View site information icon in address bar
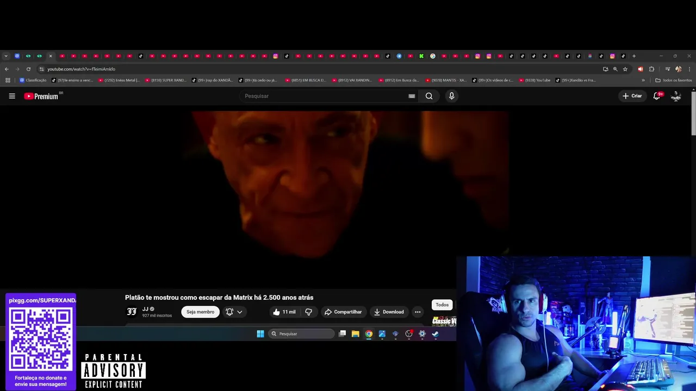This screenshot has height=391, width=696. coord(41,69)
